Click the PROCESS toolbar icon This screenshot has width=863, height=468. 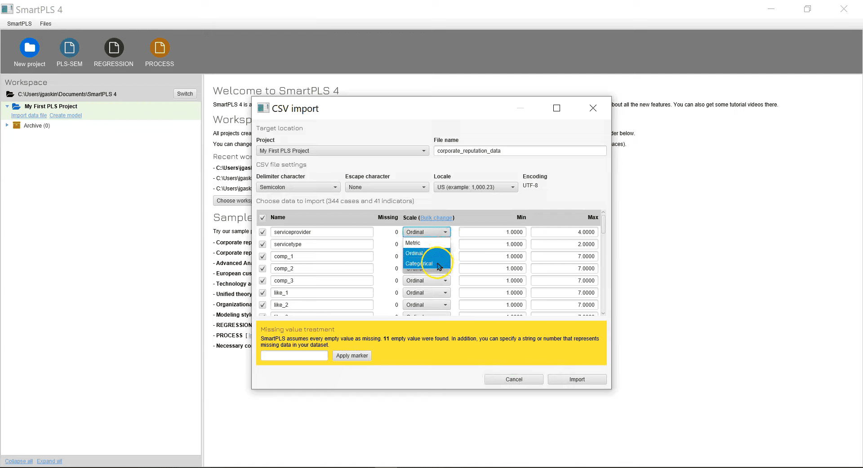pos(159,48)
